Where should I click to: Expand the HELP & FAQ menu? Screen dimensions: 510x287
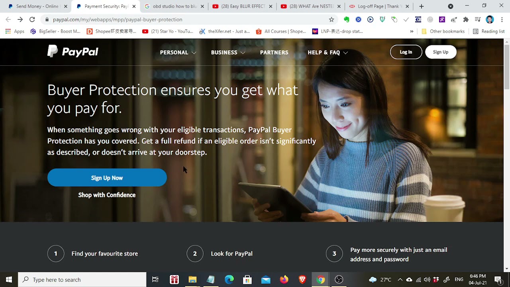pyautogui.click(x=328, y=52)
